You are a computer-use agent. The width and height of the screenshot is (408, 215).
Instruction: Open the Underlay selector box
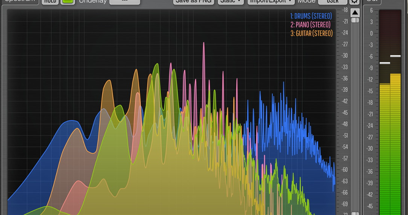pyautogui.click(x=124, y=2)
